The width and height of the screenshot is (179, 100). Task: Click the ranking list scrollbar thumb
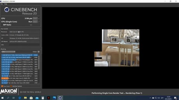tap(39, 62)
